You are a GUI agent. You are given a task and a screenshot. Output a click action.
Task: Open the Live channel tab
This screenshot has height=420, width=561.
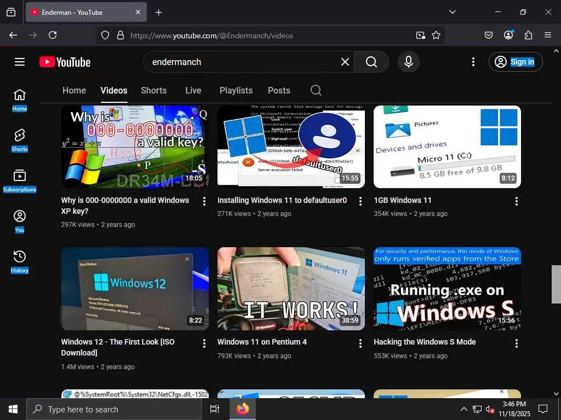coord(193,90)
